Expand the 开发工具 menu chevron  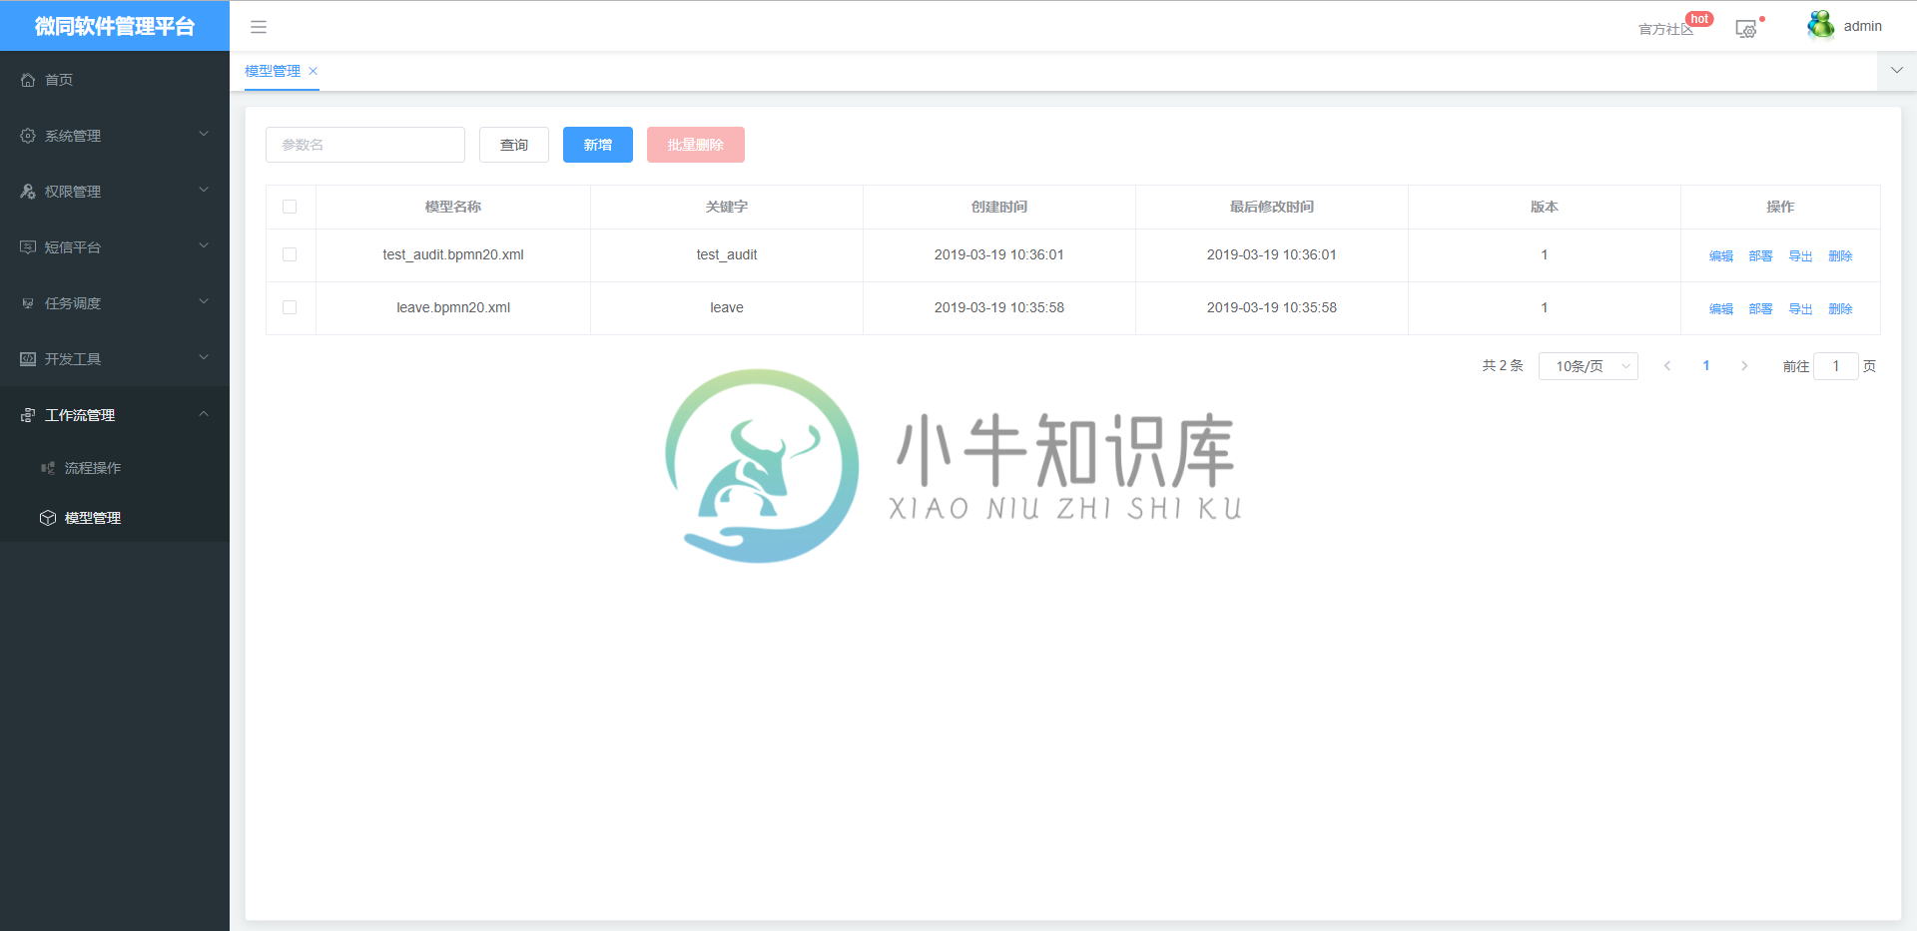pyautogui.click(x=204, y=357)
